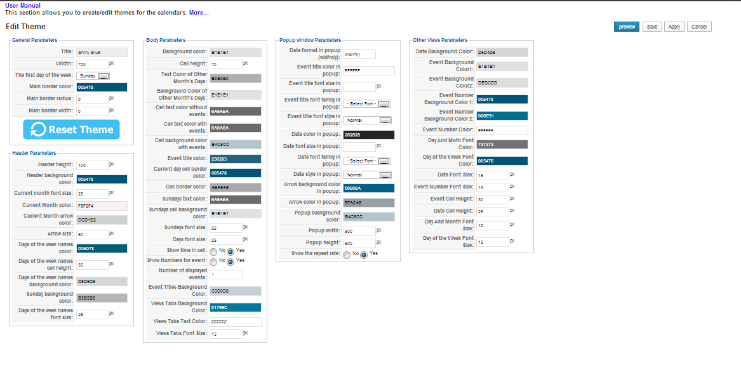Edit the Views Tabs Background Color swatch

tap(235, 307)
